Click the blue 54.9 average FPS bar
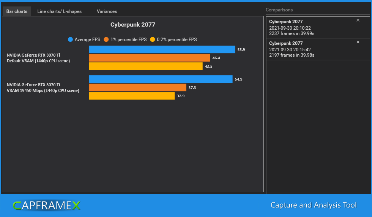 pos(161,79)
